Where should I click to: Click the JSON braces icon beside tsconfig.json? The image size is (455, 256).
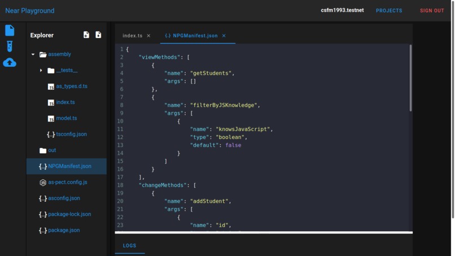click(x=51, y=134)
